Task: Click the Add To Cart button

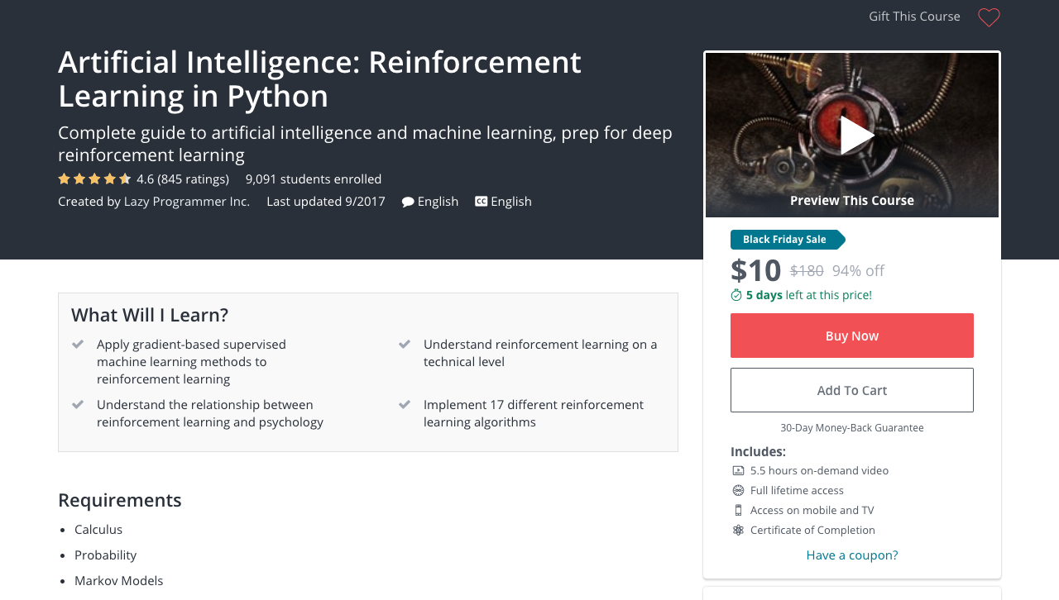Action: pos(852,389)
